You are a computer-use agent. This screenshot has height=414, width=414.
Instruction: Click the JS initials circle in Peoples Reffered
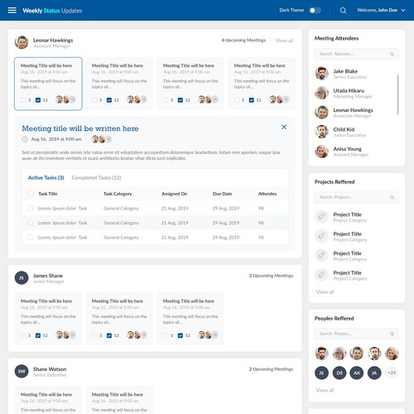tap(321, 373)
